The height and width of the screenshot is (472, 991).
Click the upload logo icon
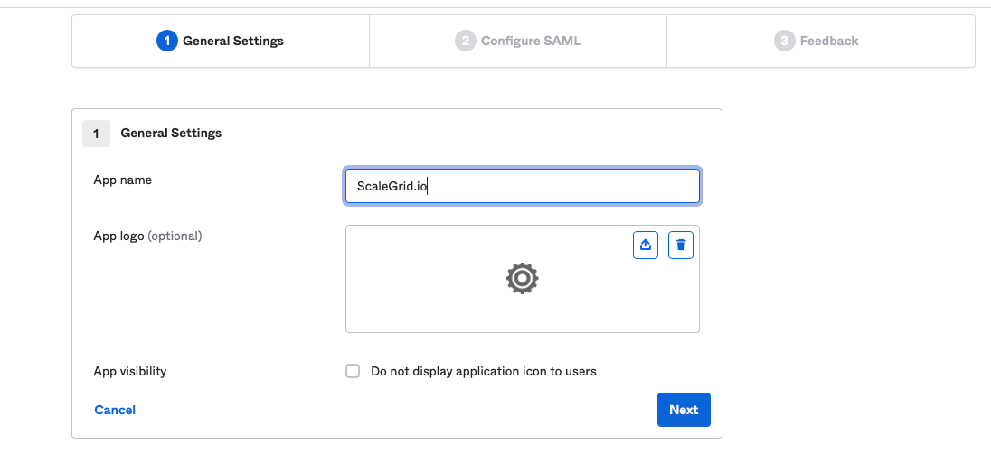pyautogui.click(x=646, y=245)
